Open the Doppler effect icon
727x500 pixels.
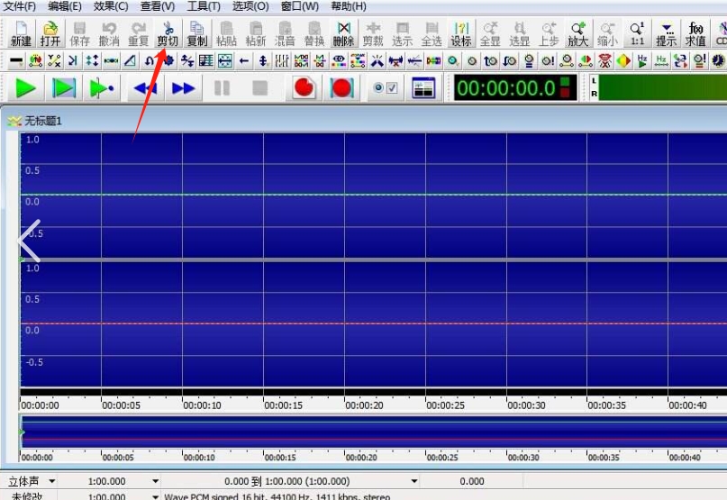click(35, 60)
